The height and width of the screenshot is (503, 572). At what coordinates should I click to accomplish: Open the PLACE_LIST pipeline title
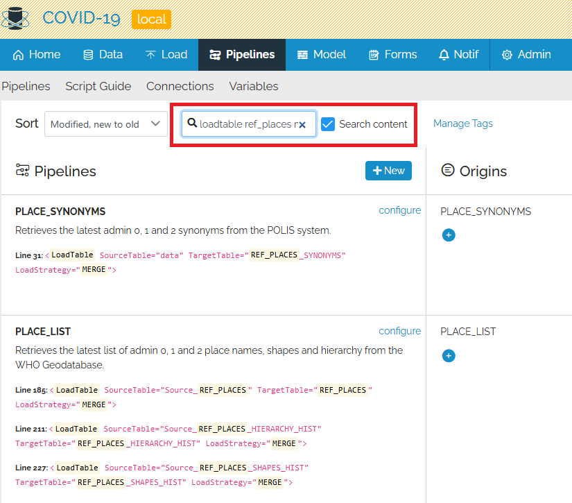(x=43, y=332)
